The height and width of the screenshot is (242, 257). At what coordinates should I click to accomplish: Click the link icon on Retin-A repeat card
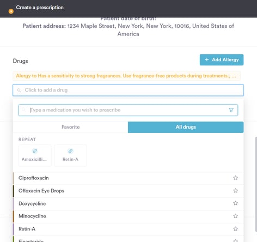coord(70,151)
